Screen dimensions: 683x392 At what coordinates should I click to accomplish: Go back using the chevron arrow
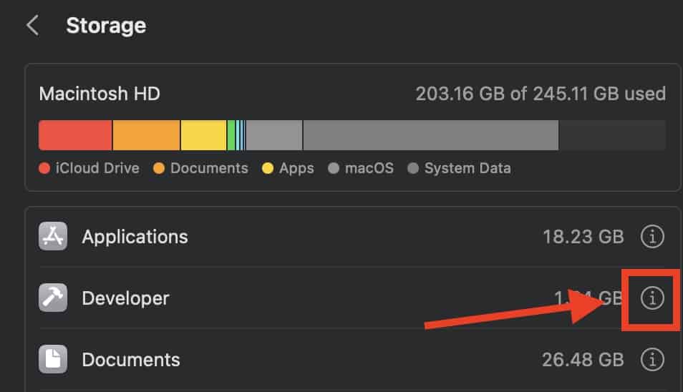tap(32, 26)
